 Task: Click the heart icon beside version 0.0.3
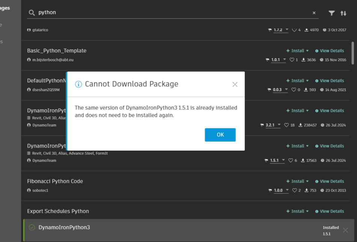point(294,90)
